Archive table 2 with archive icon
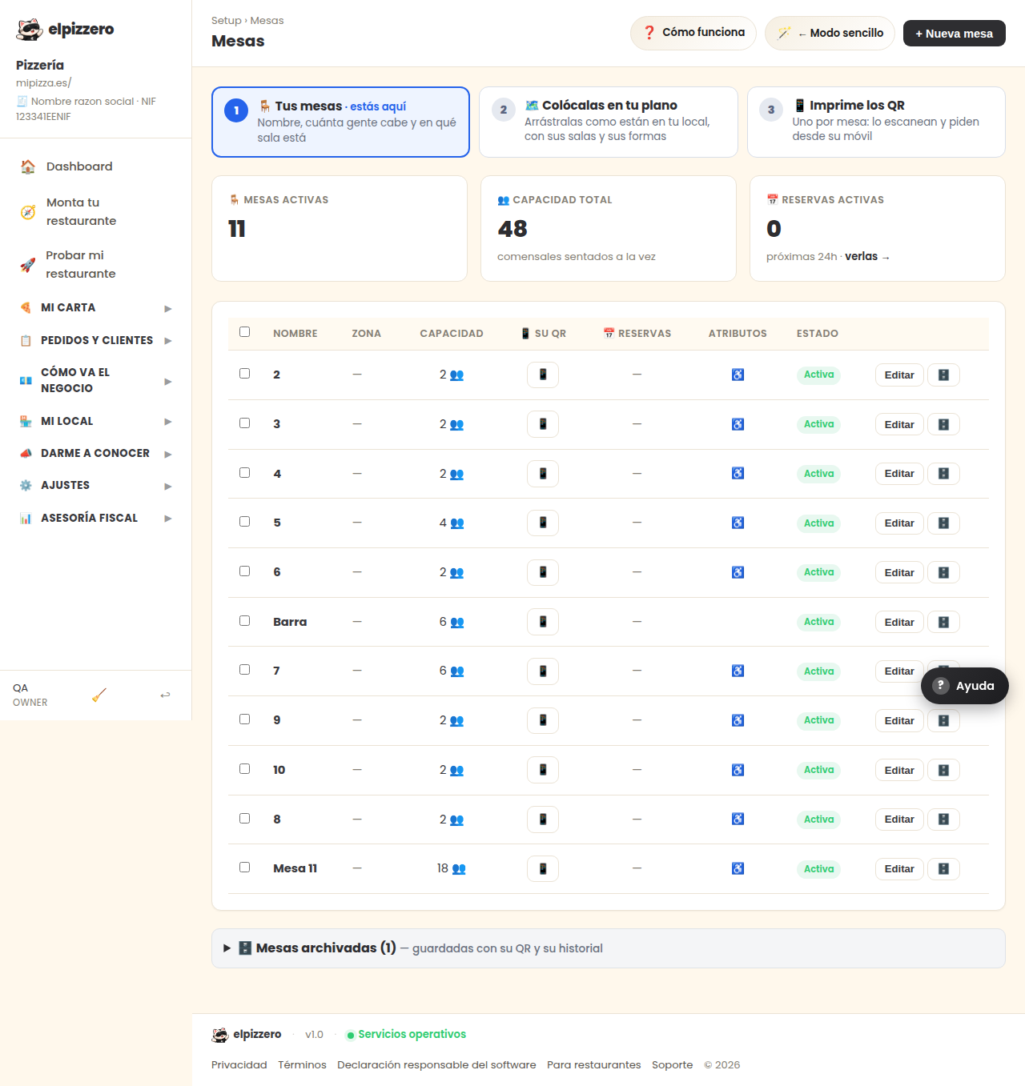Screen dimensions: 1025x1086 click(943, 375)
